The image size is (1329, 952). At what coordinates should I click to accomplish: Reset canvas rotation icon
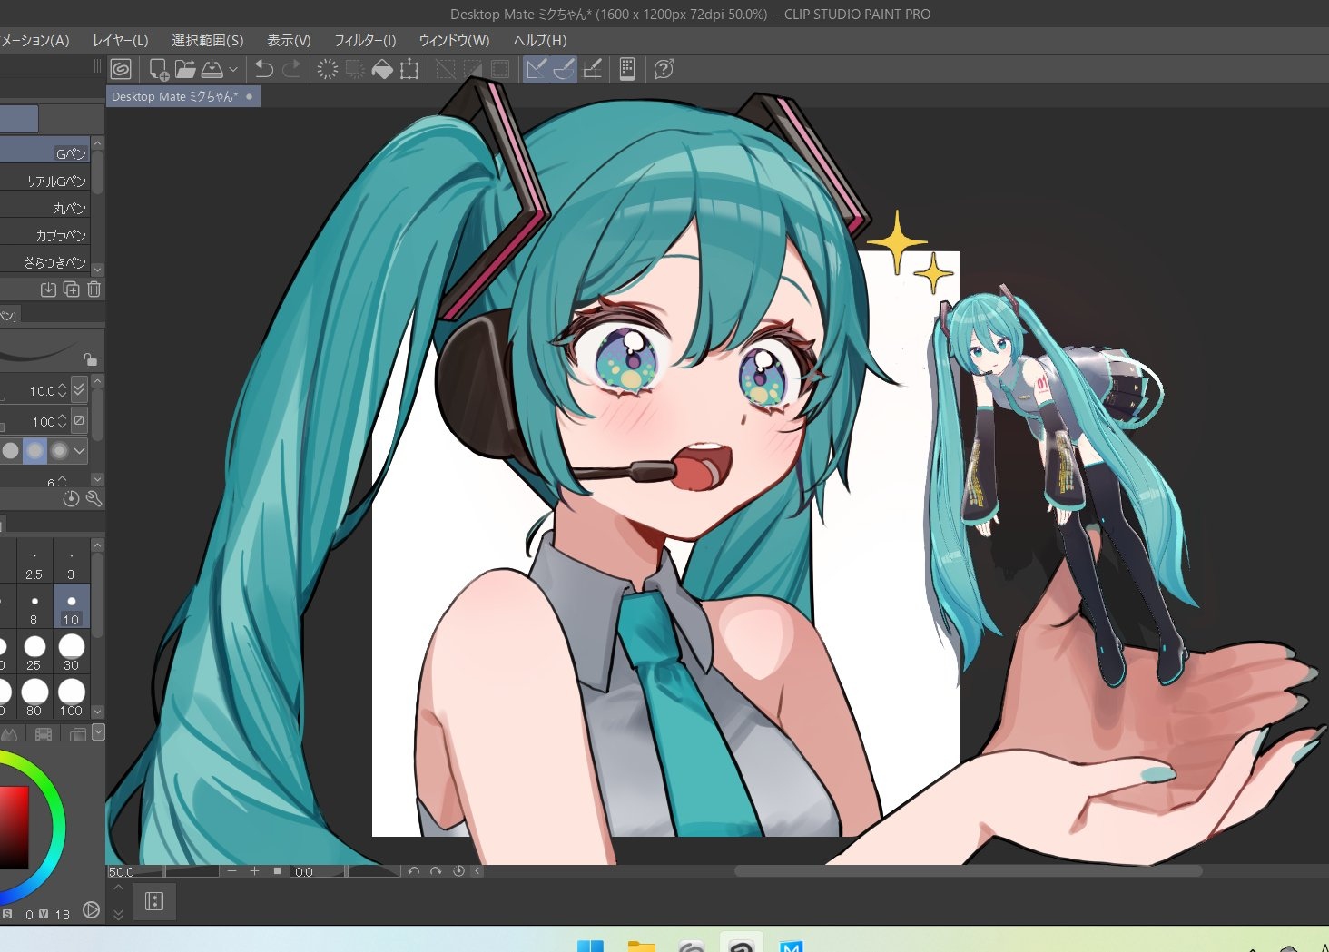[458, 871]
